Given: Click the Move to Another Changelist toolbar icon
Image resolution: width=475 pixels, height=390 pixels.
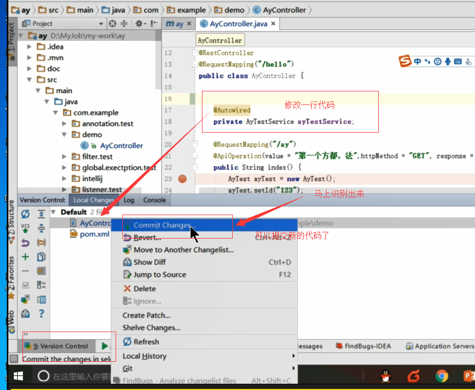Looking at the screenshot, I should [x=26, y=300].
